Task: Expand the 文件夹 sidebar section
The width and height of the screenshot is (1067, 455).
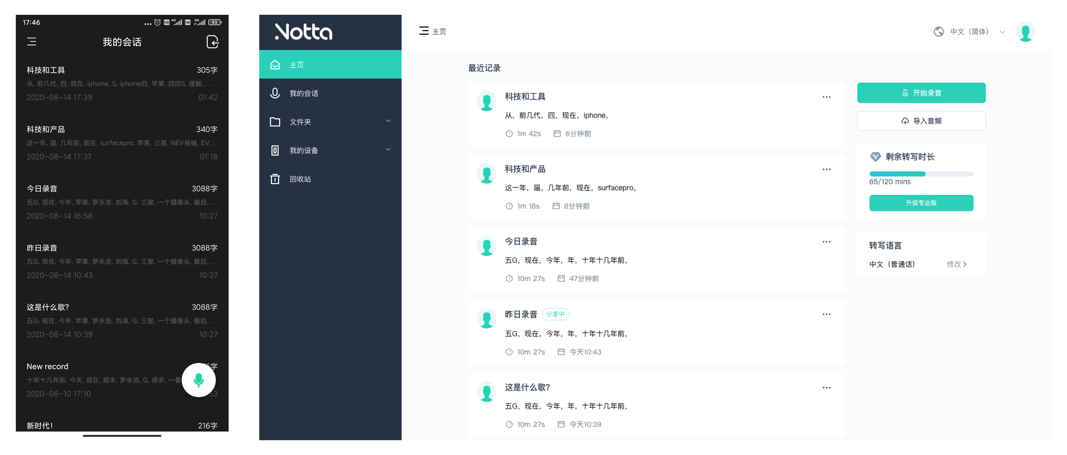Action: 388,121
